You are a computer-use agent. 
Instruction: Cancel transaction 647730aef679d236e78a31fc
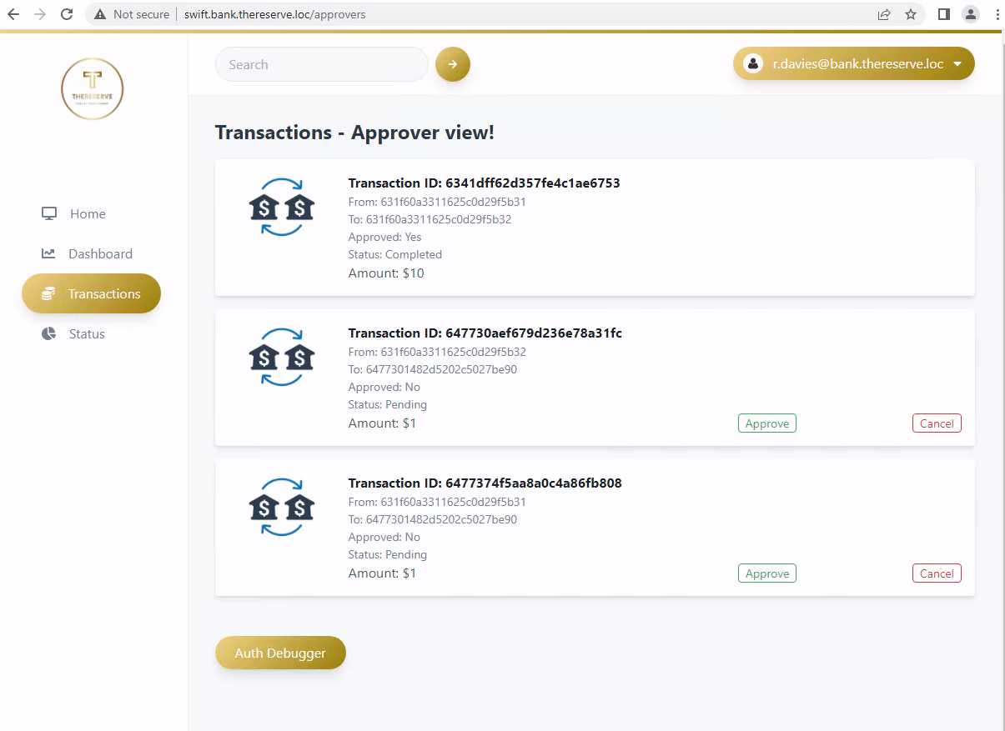(937, 423)
